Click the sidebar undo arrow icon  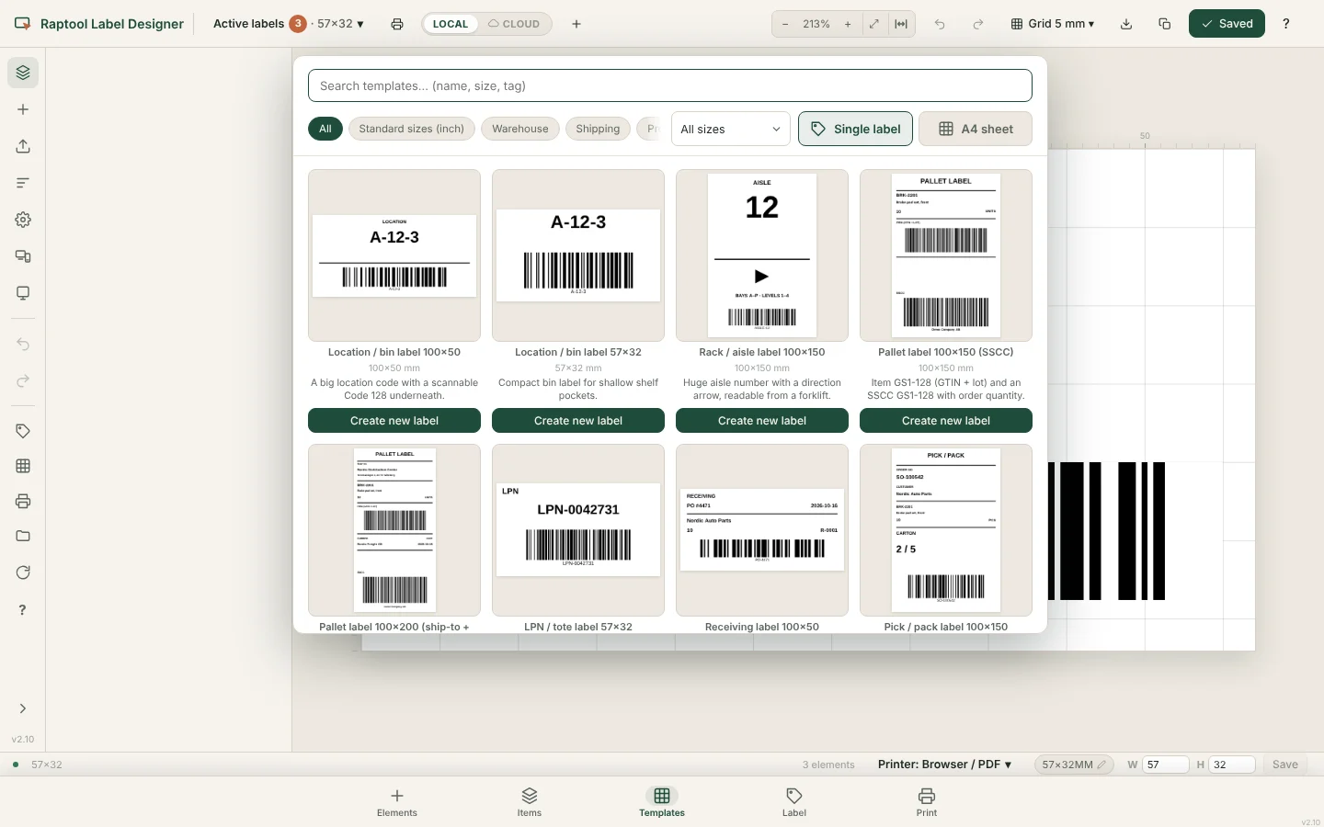(x=23, y=345)
